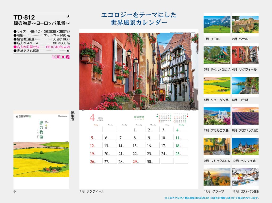Click the pink crossed-out icon after the flag

(x=68, y=57)
